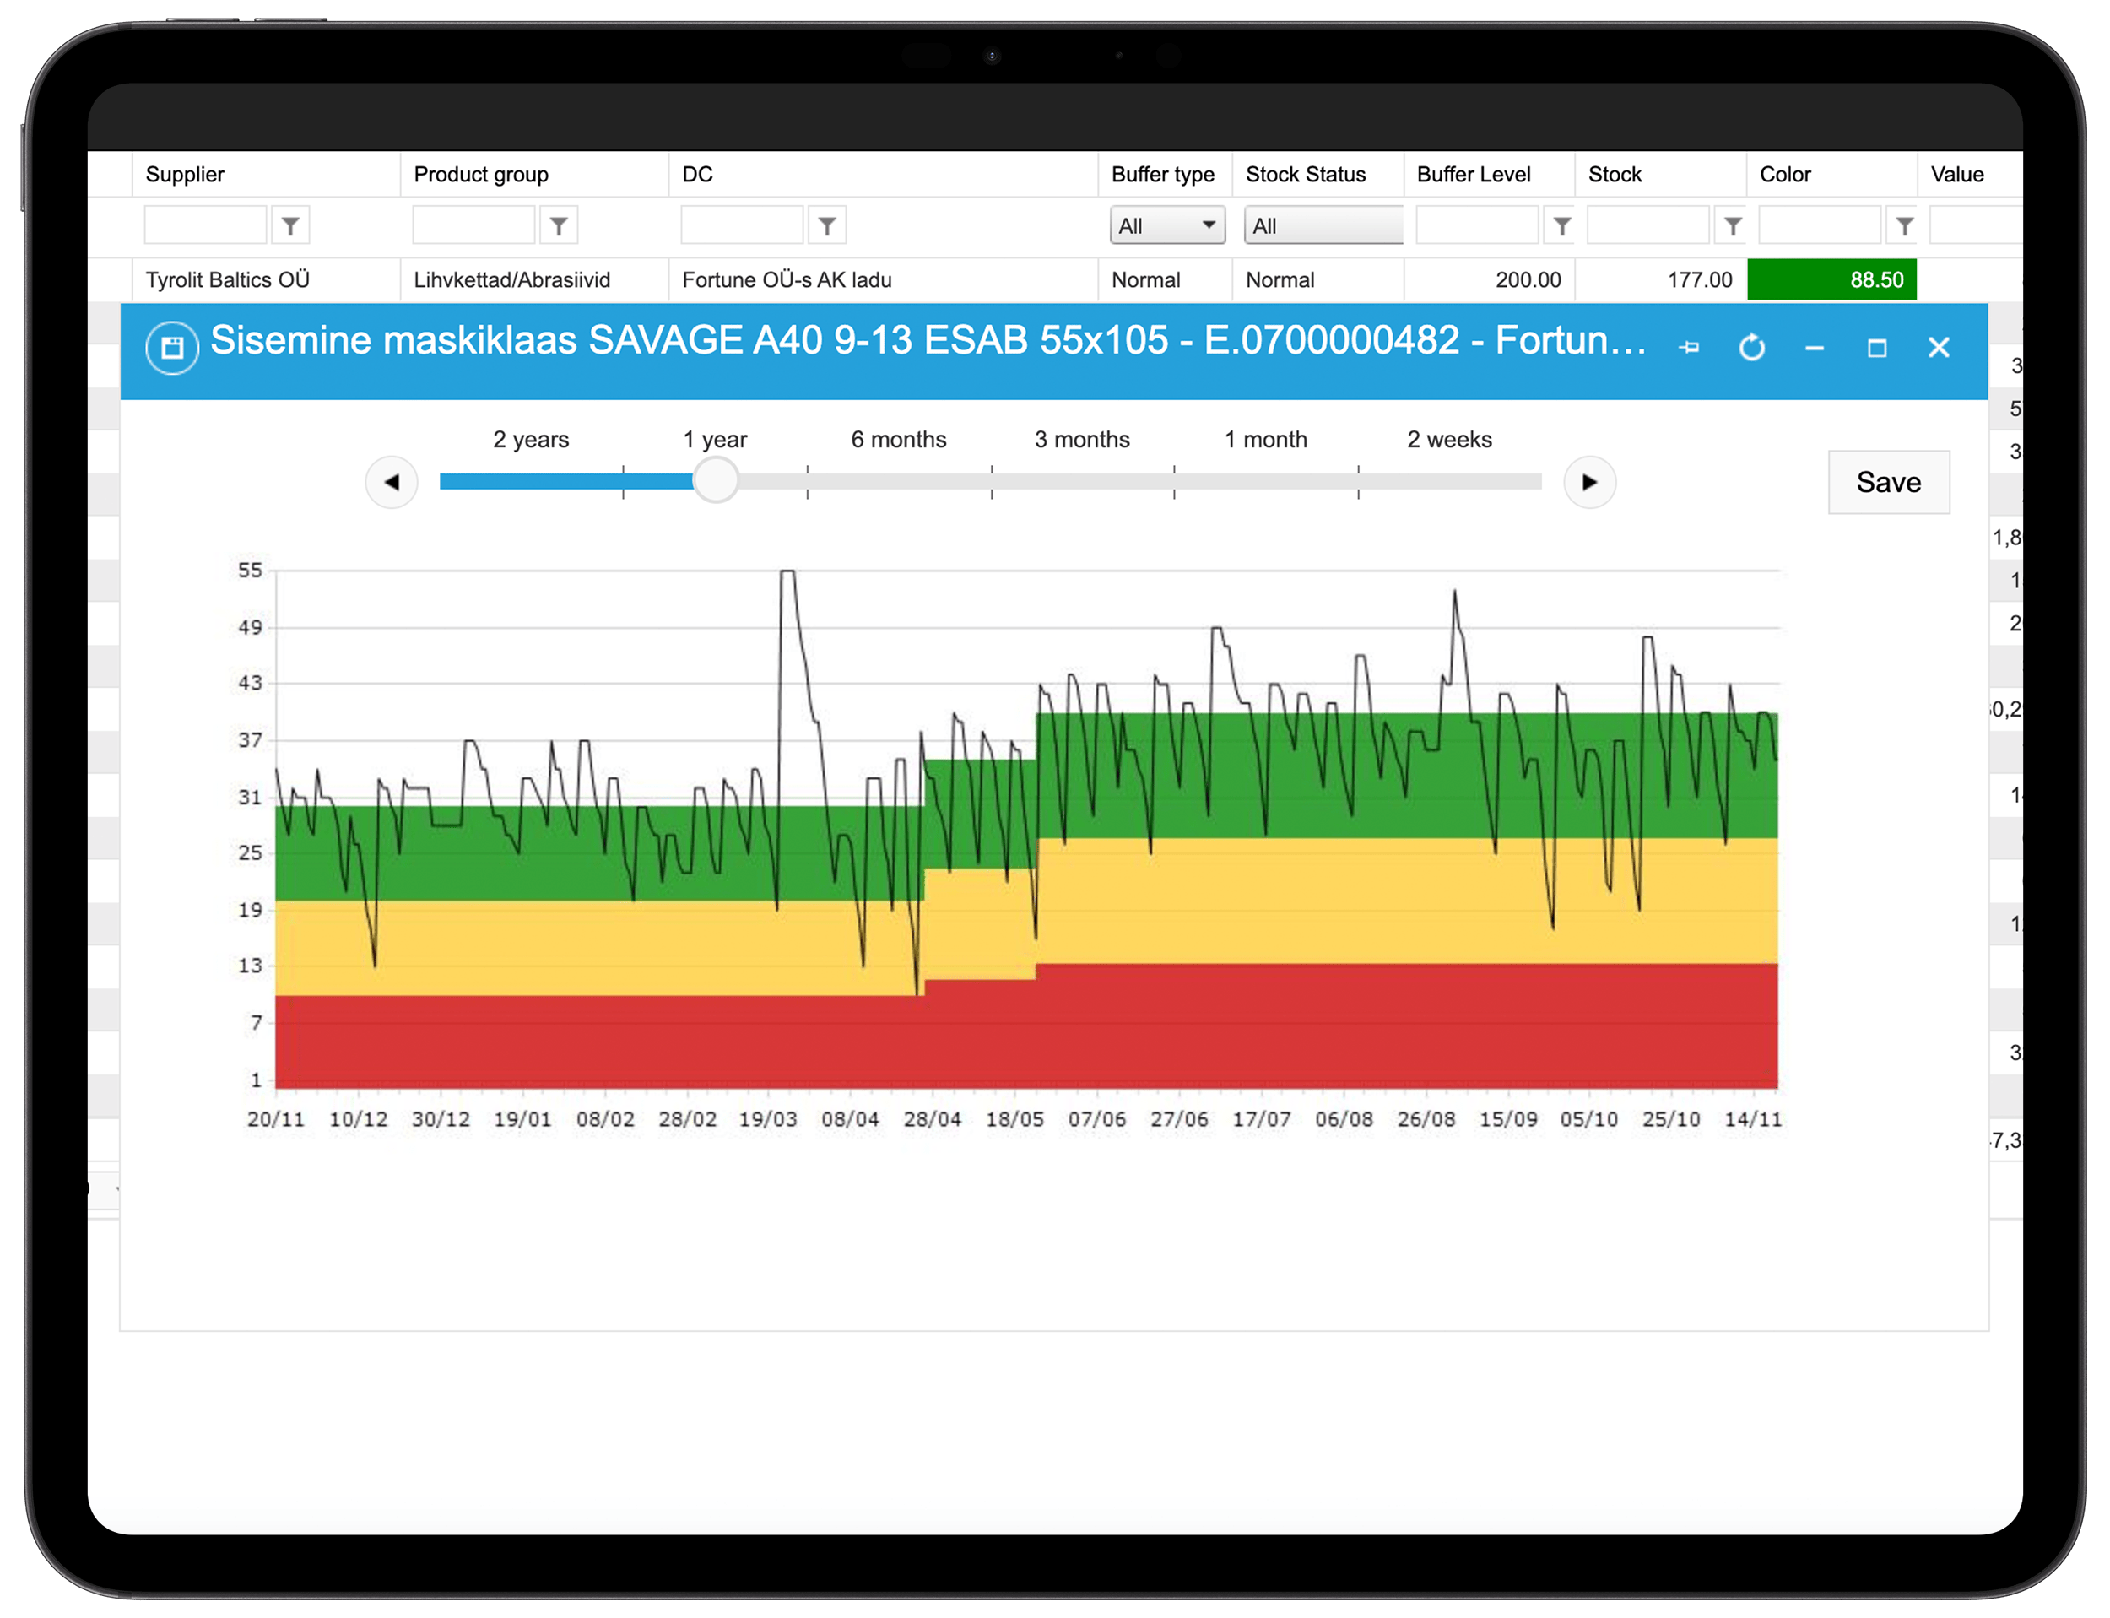Screen dimensions: 2110x1618
Task: Click the right arrow of the time range slider
Action: (1588, 482)
